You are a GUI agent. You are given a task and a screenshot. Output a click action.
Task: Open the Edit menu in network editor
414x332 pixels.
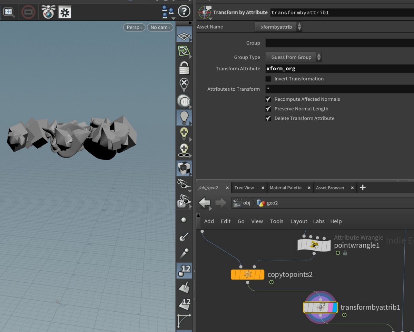click(x=226, y=221)
